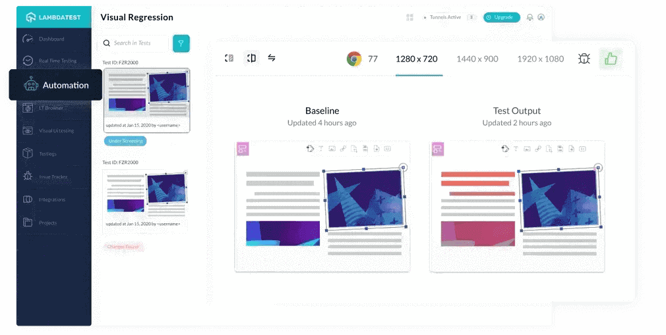The image size is (666, 335).
Task: Select the first FZR2000 test thumbnail
Action: (147, 101)
